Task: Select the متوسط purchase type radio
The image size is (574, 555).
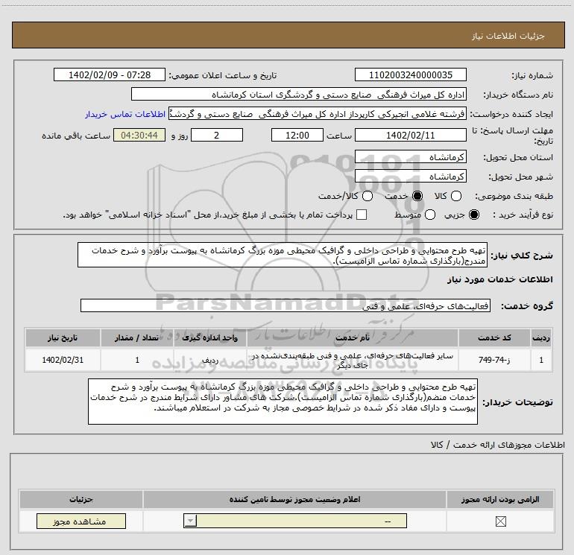Action: click(x=430, y=215)
